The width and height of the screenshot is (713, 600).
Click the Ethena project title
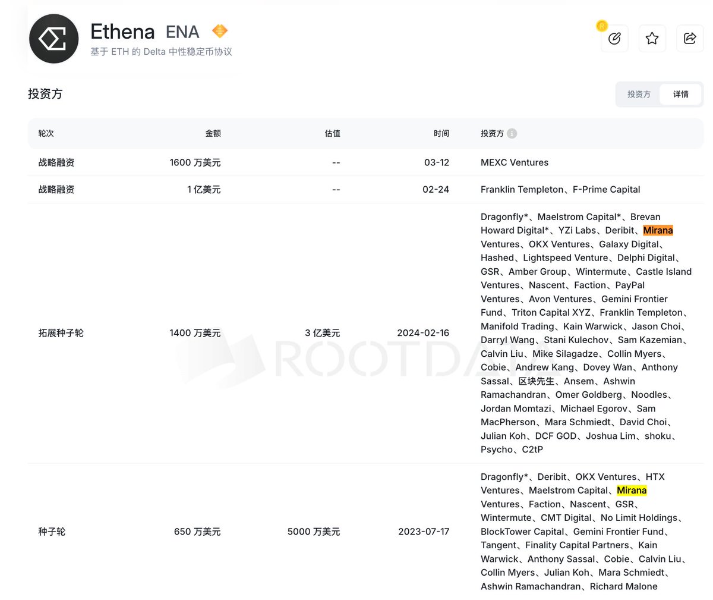pyautogui.click(x=122, y=32)
